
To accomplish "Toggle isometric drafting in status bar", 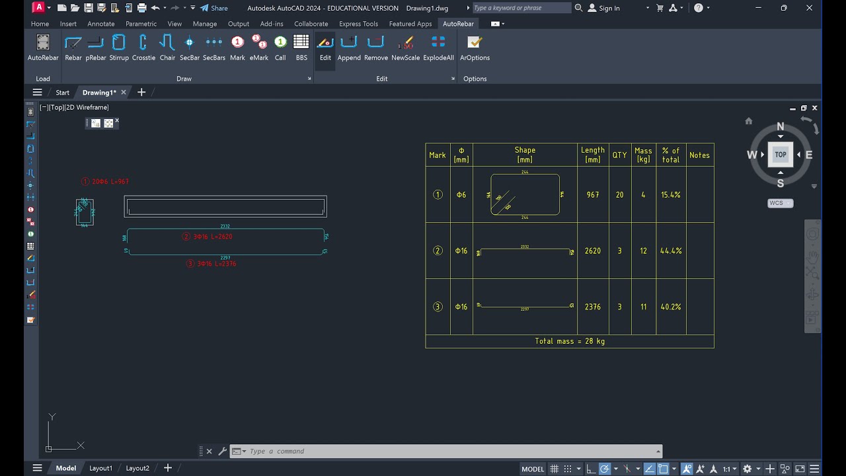I will (x=627, y=469).
